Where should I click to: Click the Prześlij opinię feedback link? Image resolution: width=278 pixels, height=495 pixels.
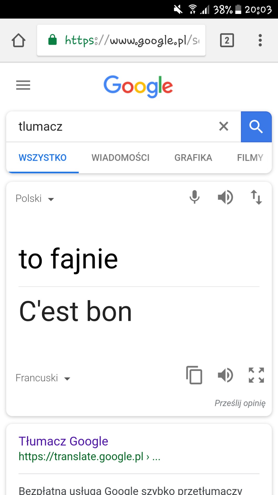240,403
